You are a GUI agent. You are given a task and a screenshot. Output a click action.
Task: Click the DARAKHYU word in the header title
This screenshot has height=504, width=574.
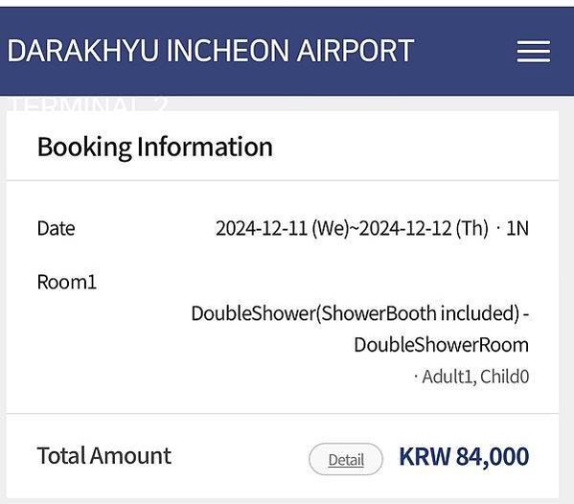click(x=83, y=50)
